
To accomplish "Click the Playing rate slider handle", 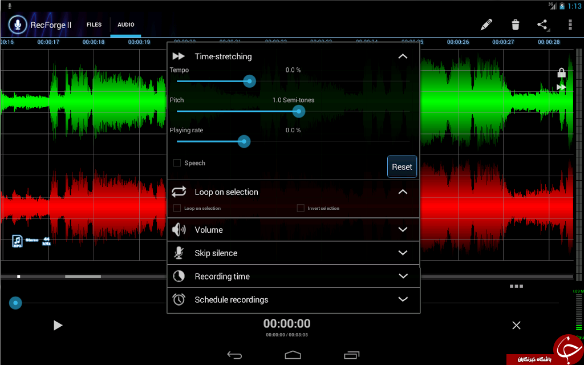I will 244,141.
